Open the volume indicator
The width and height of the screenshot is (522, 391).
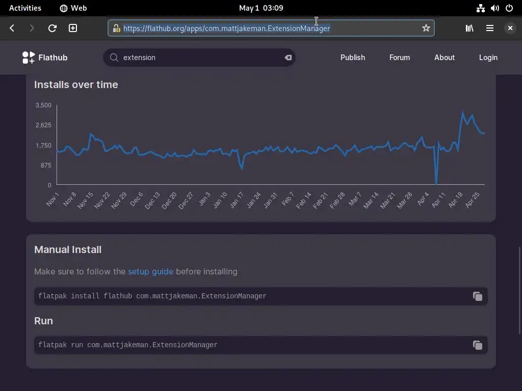point(494,8)
